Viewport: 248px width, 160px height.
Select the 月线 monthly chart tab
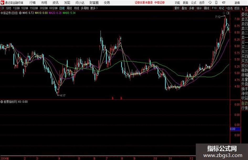76,8
